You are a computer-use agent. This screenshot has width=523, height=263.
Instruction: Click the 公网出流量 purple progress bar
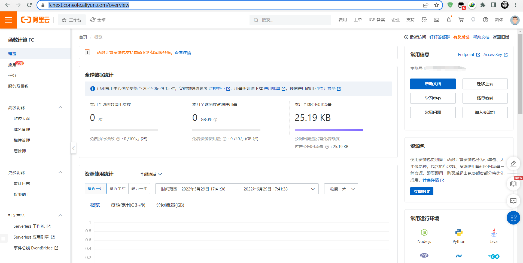[x=329, y=130]
